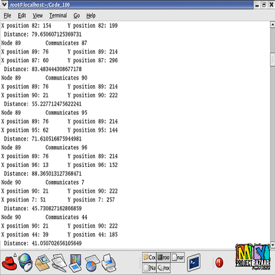Open the File menu
The height and width of the screenshot is (275, 275).
tap(7, 16)
